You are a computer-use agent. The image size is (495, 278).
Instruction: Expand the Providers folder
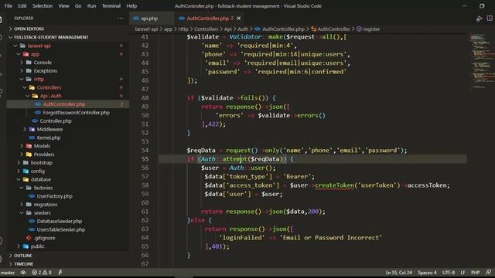click(44, 154)
